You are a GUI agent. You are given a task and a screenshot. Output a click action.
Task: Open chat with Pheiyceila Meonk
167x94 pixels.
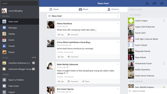tap(147, 51)
